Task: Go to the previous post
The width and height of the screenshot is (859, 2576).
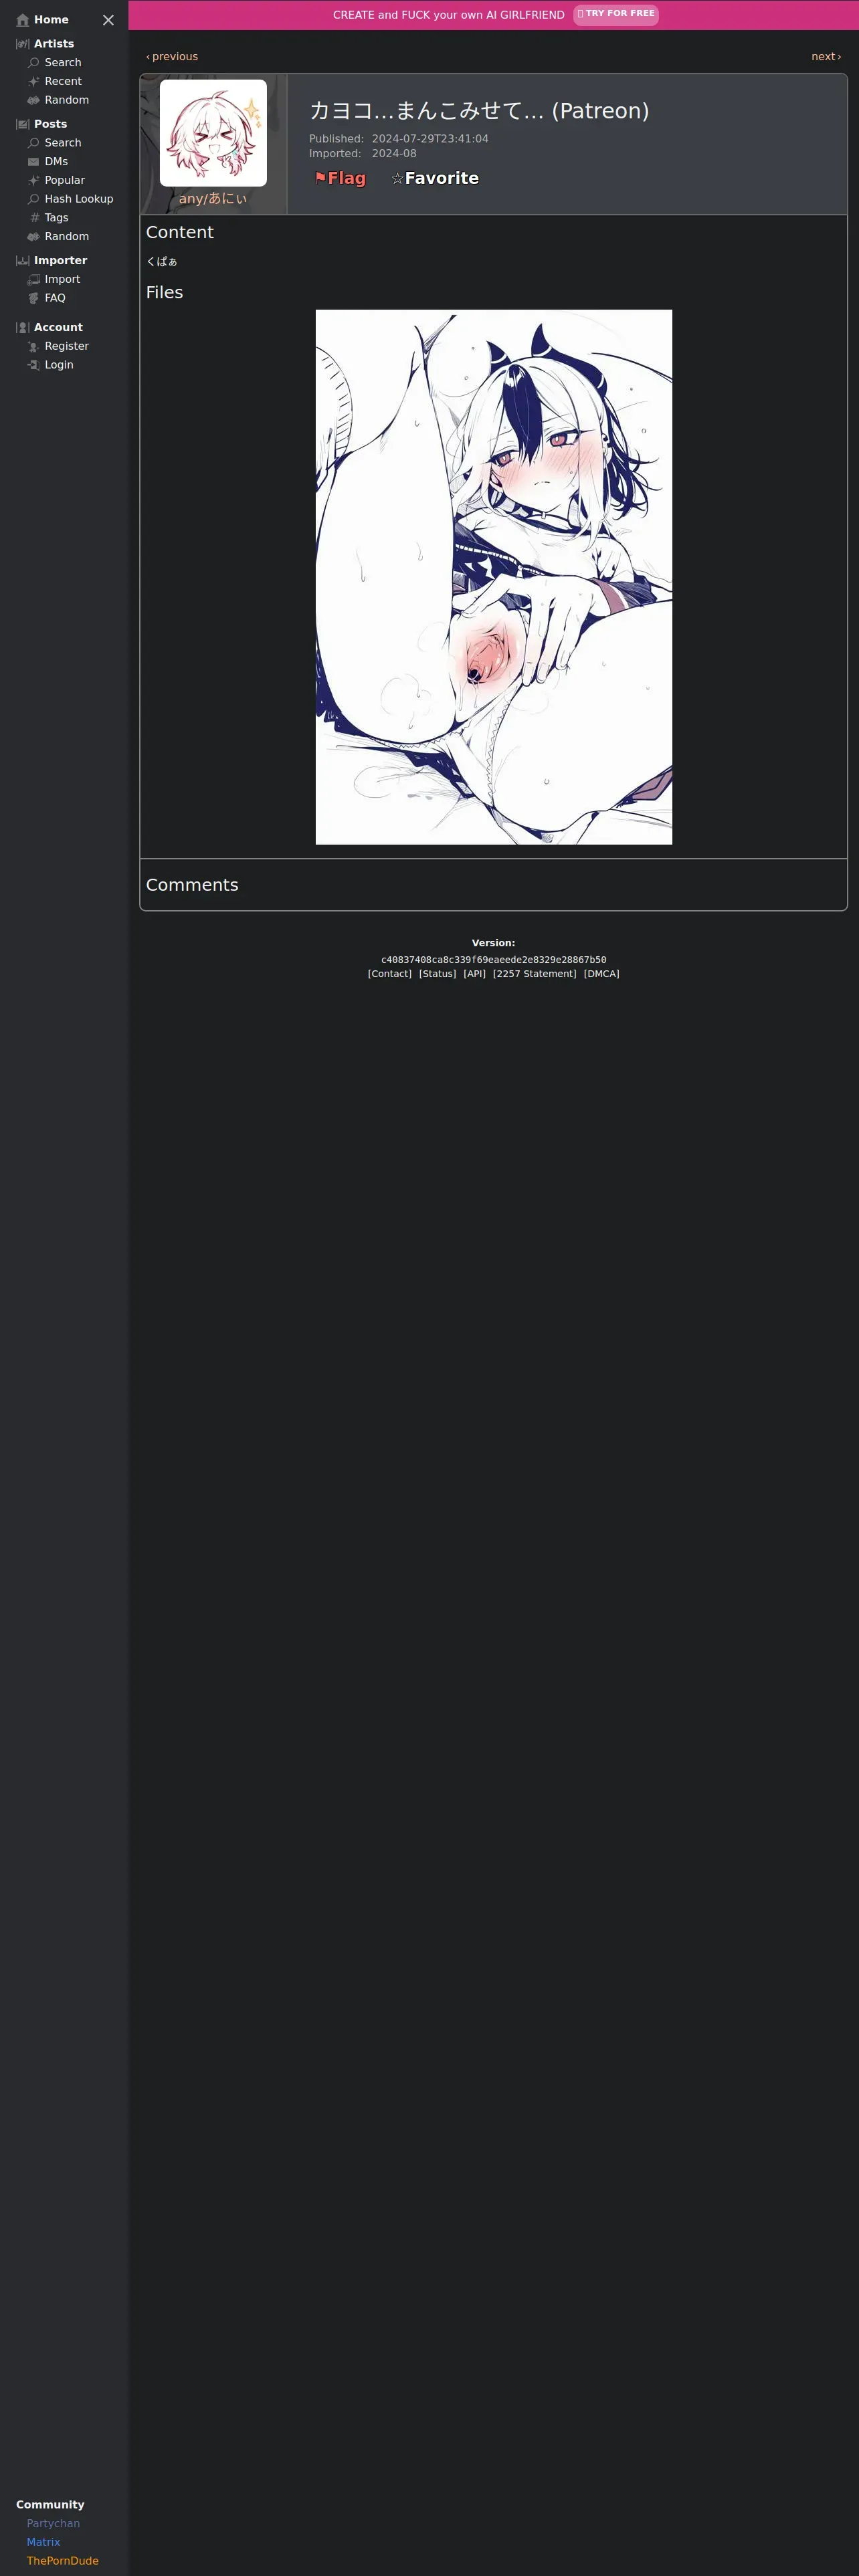Action: [x=172, y=57]
